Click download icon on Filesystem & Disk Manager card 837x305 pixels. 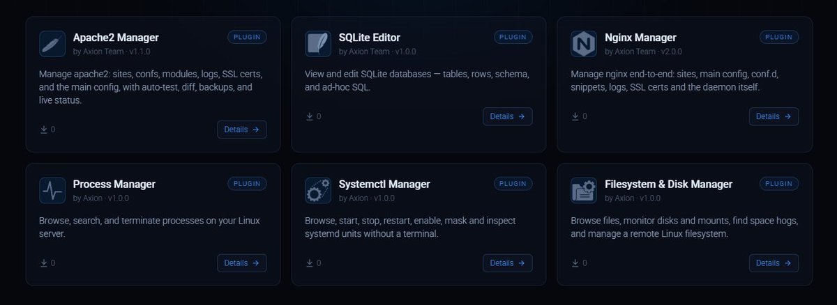point(575,263)
